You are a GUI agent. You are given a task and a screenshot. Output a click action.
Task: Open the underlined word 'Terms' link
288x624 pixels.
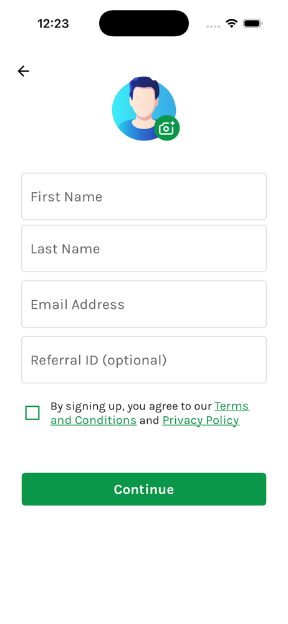tap(232, 406)
